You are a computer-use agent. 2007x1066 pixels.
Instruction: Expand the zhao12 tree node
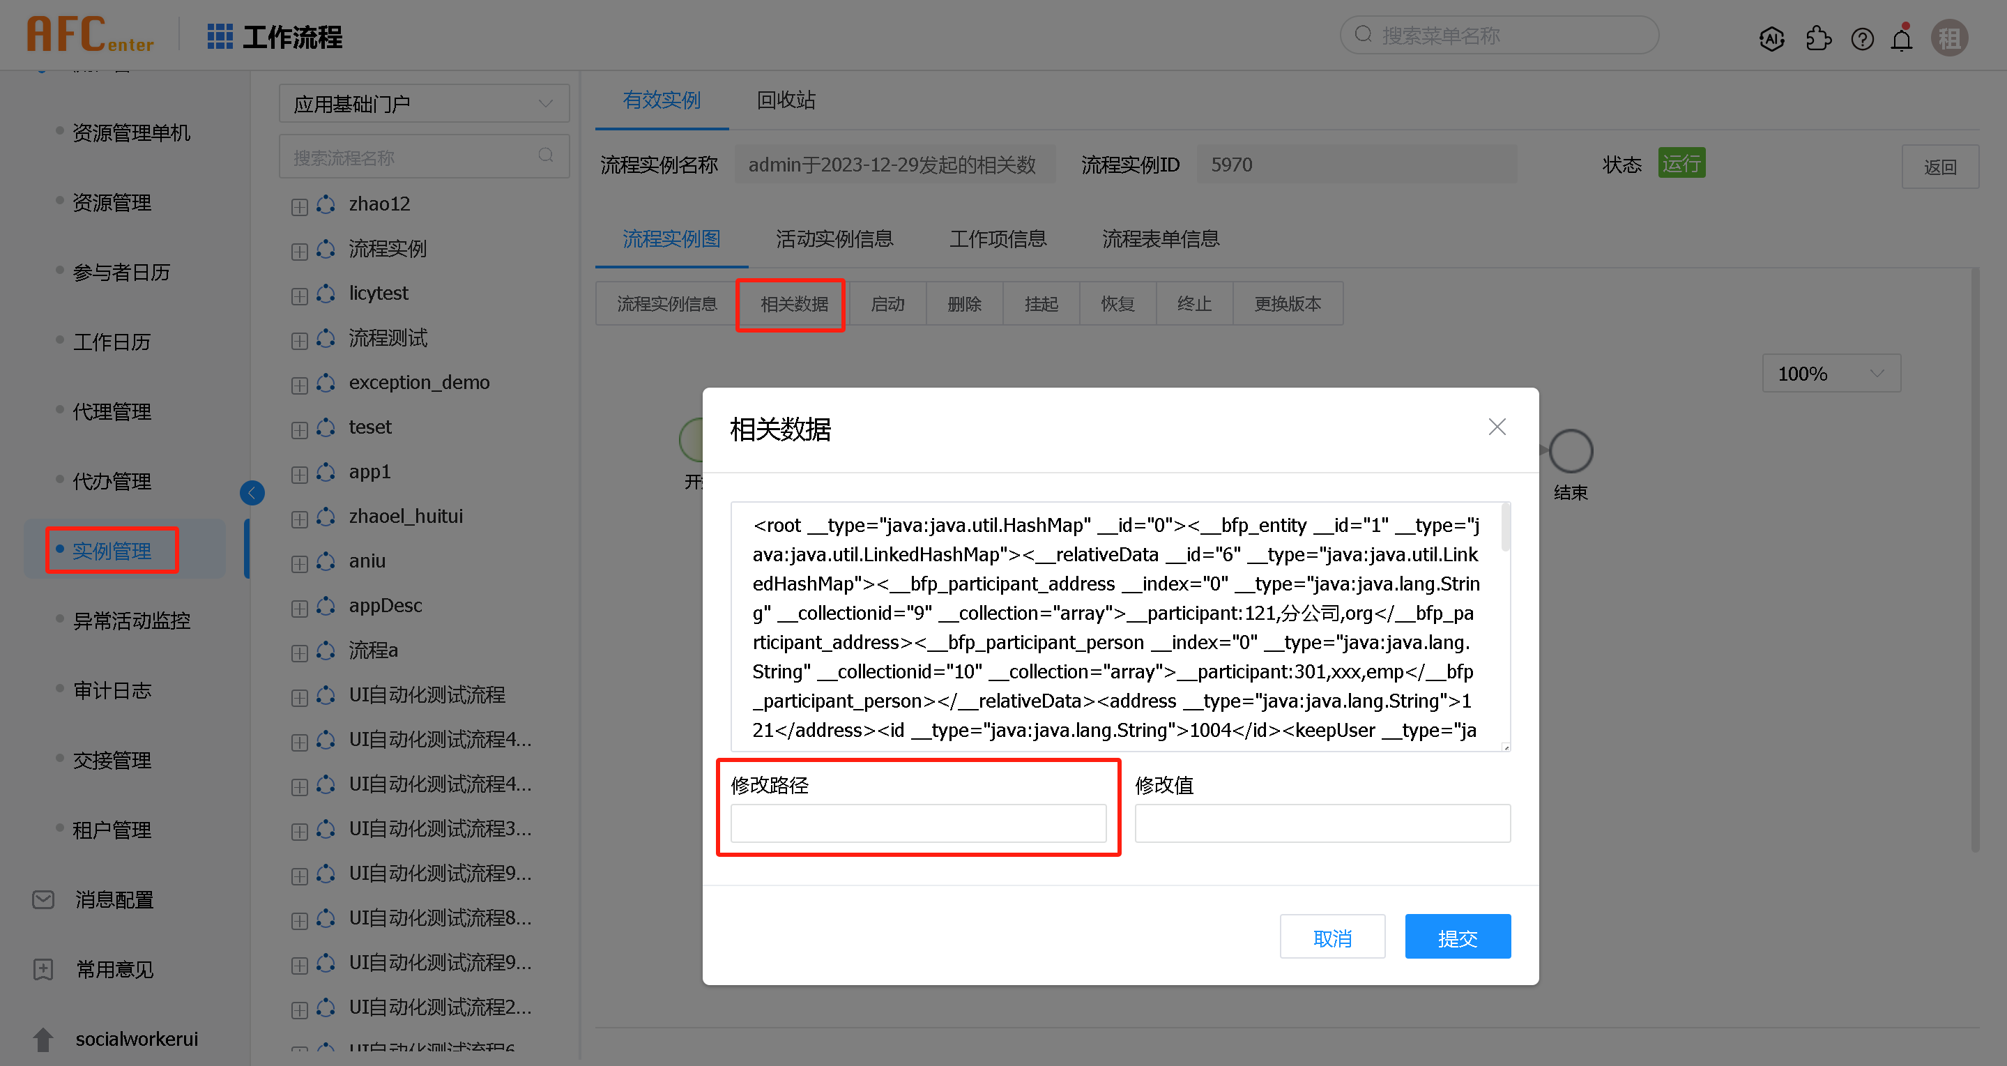tap(299, 206)
